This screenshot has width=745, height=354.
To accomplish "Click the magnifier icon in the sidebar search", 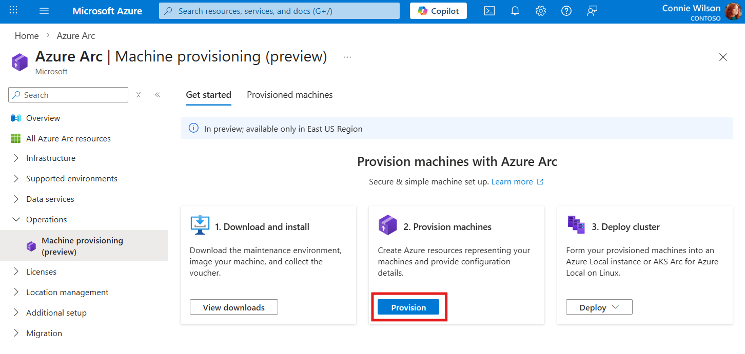I will (x=17, y=95).
